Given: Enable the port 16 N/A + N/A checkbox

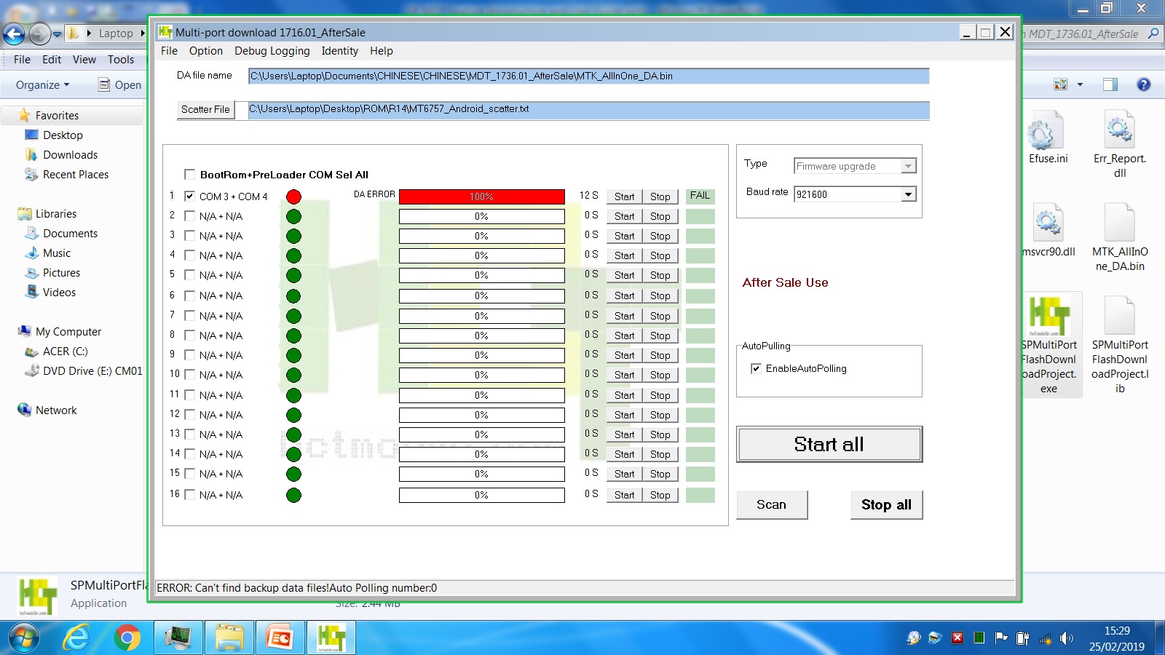Looking at the screenshot, I should click(190, 495).
